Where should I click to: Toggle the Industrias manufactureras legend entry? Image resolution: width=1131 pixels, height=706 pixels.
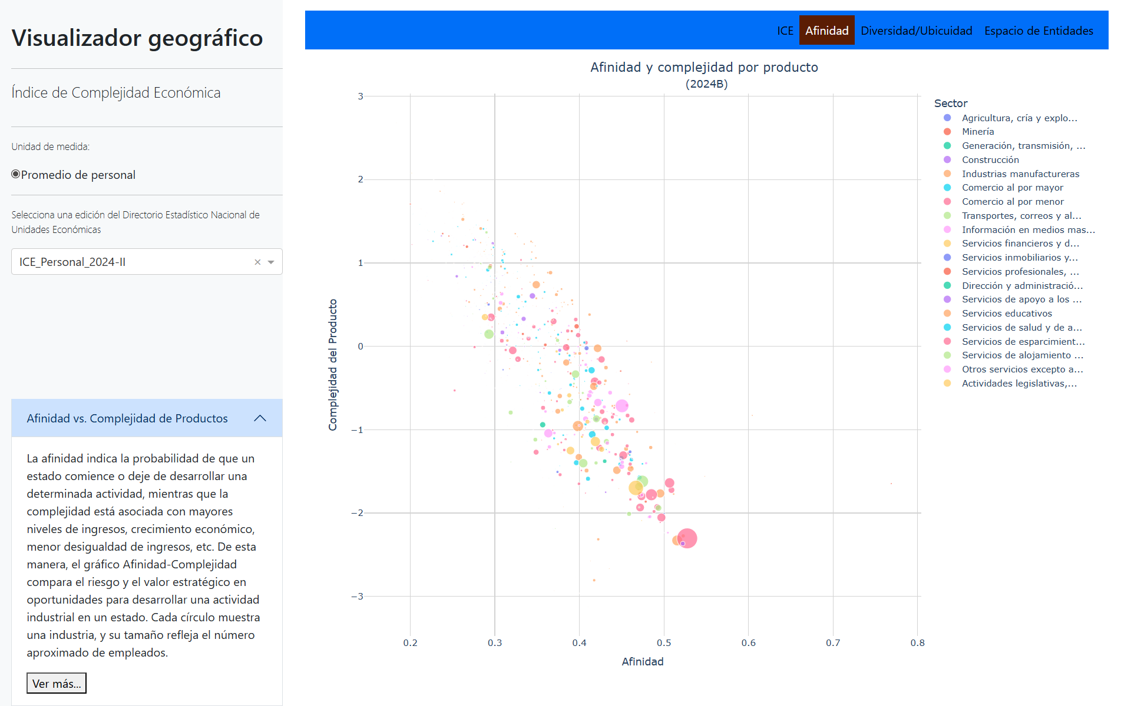pyautogui.click(x=947, y=174)
